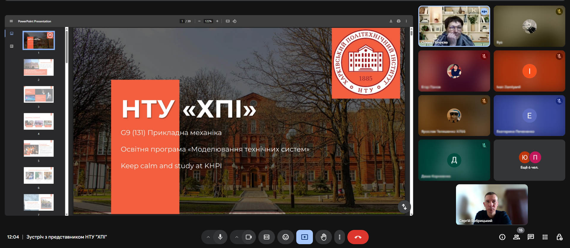Click the Ю avatar in overflow tile
The image size is (570, 248).
525,157
